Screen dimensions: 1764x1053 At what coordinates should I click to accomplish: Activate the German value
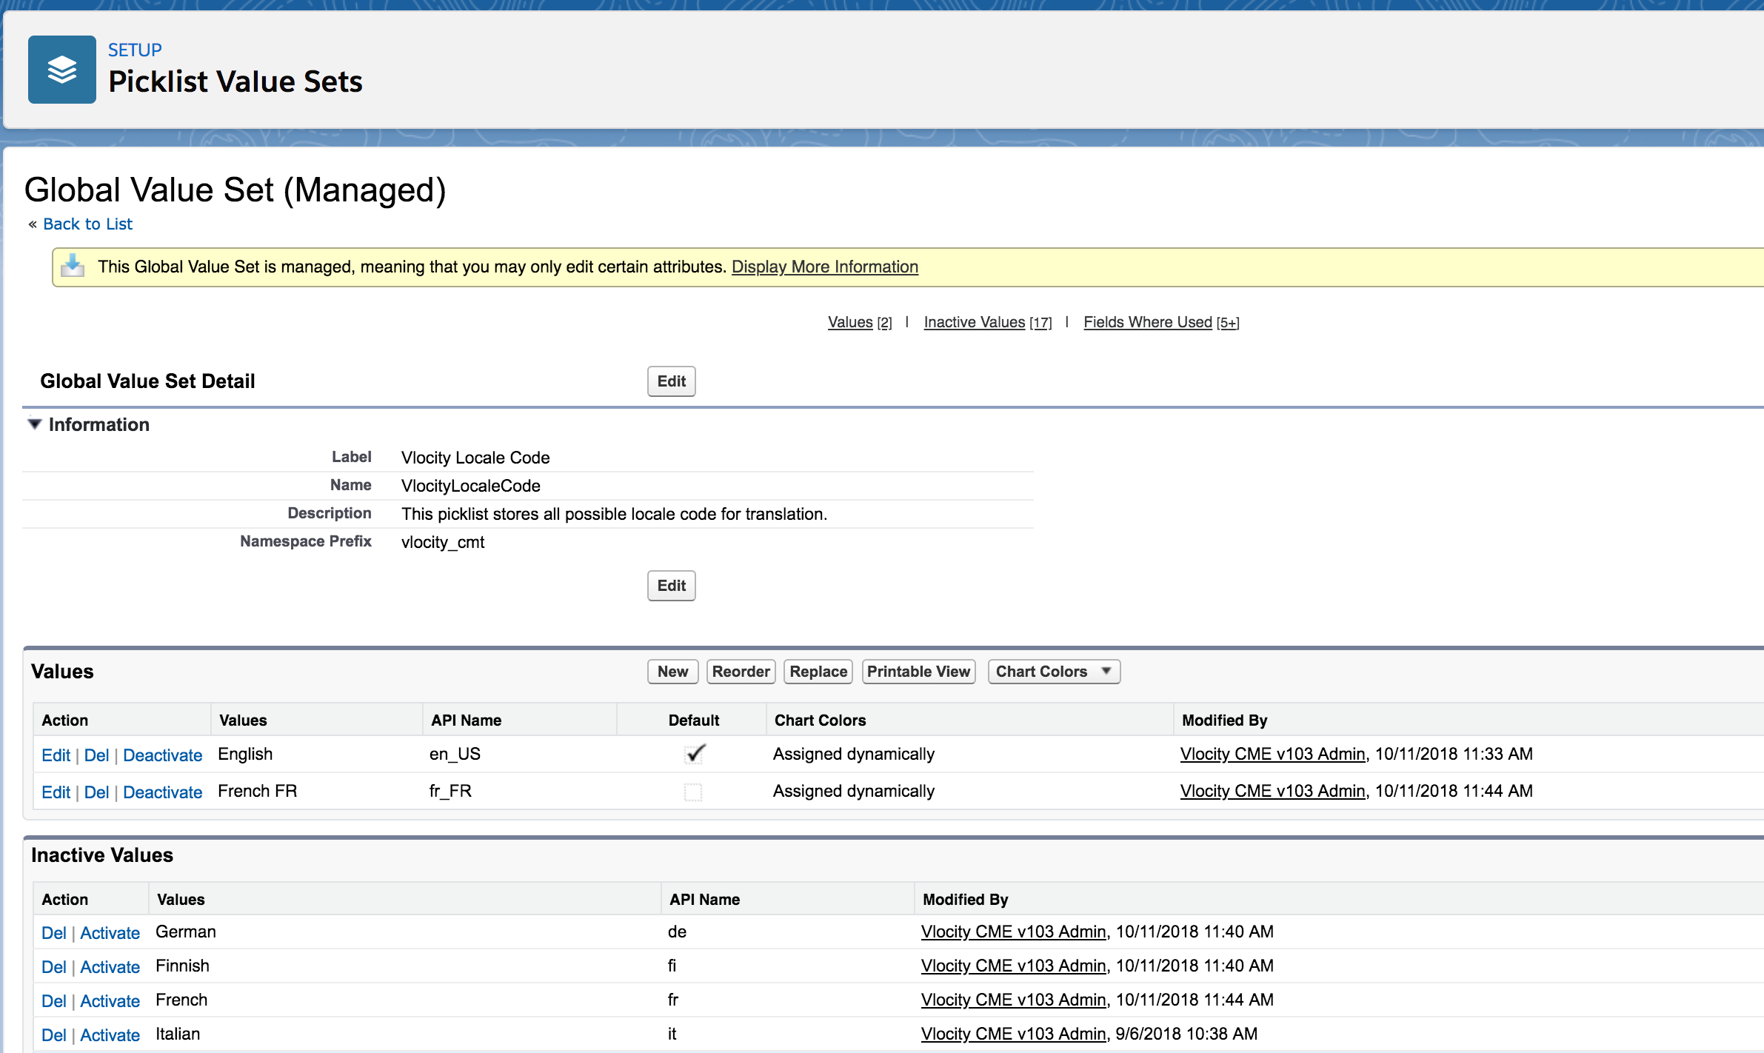[x=110, y=933]
